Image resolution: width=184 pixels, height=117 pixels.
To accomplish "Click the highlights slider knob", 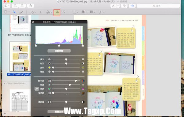I will pyautogui.click(x=53, y=68).
